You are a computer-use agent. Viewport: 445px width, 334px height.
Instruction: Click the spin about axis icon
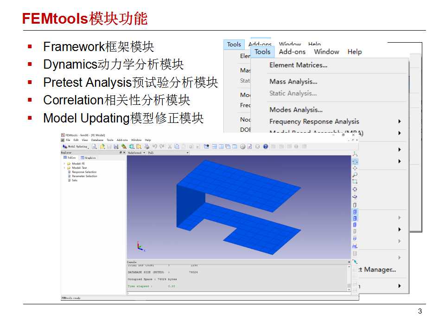(355, 197)
